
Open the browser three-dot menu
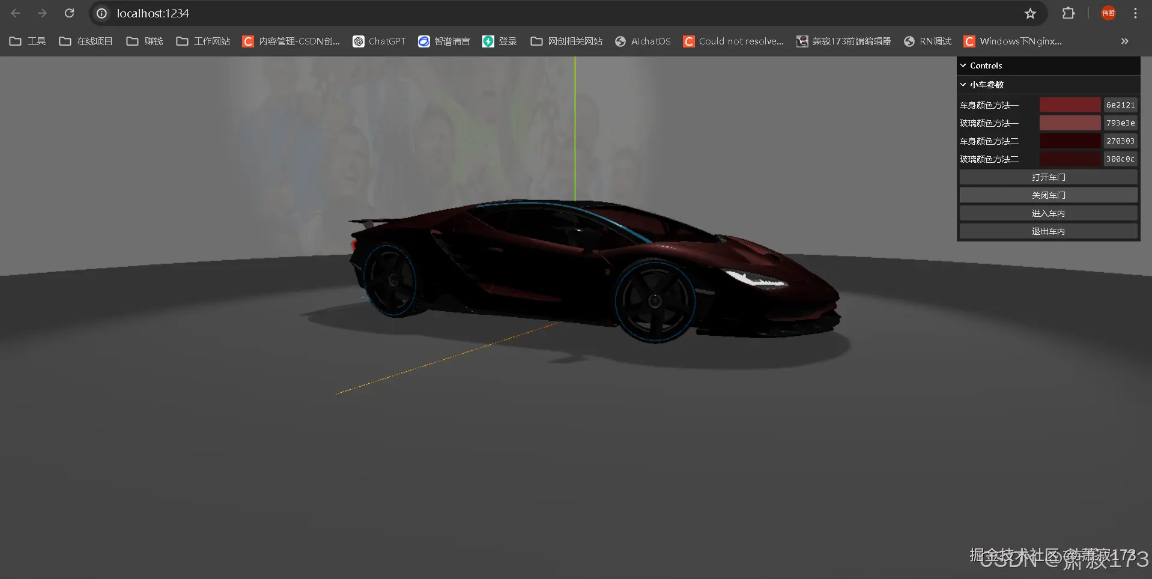click(1135, 13)
